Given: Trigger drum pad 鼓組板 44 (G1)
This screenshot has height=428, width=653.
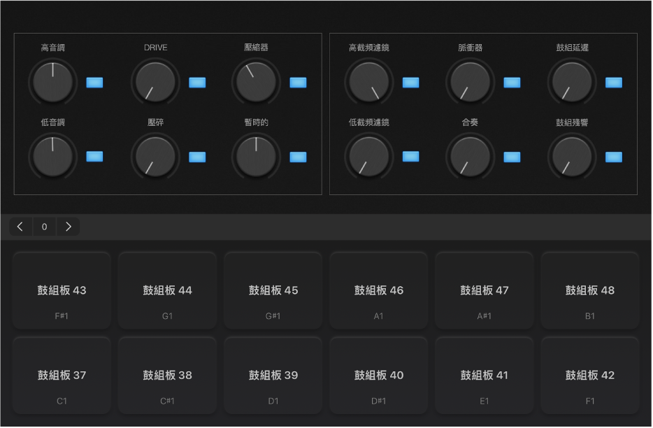Looking at the screenshot, I should pos(167,290).
